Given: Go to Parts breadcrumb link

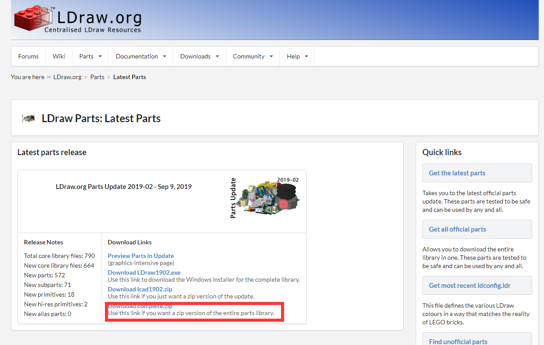Looking at the screenshot, I should [x=97, y=77].
